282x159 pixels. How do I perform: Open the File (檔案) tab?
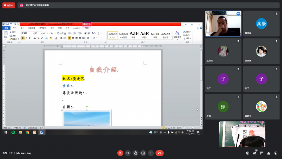(x=6, y=28)
